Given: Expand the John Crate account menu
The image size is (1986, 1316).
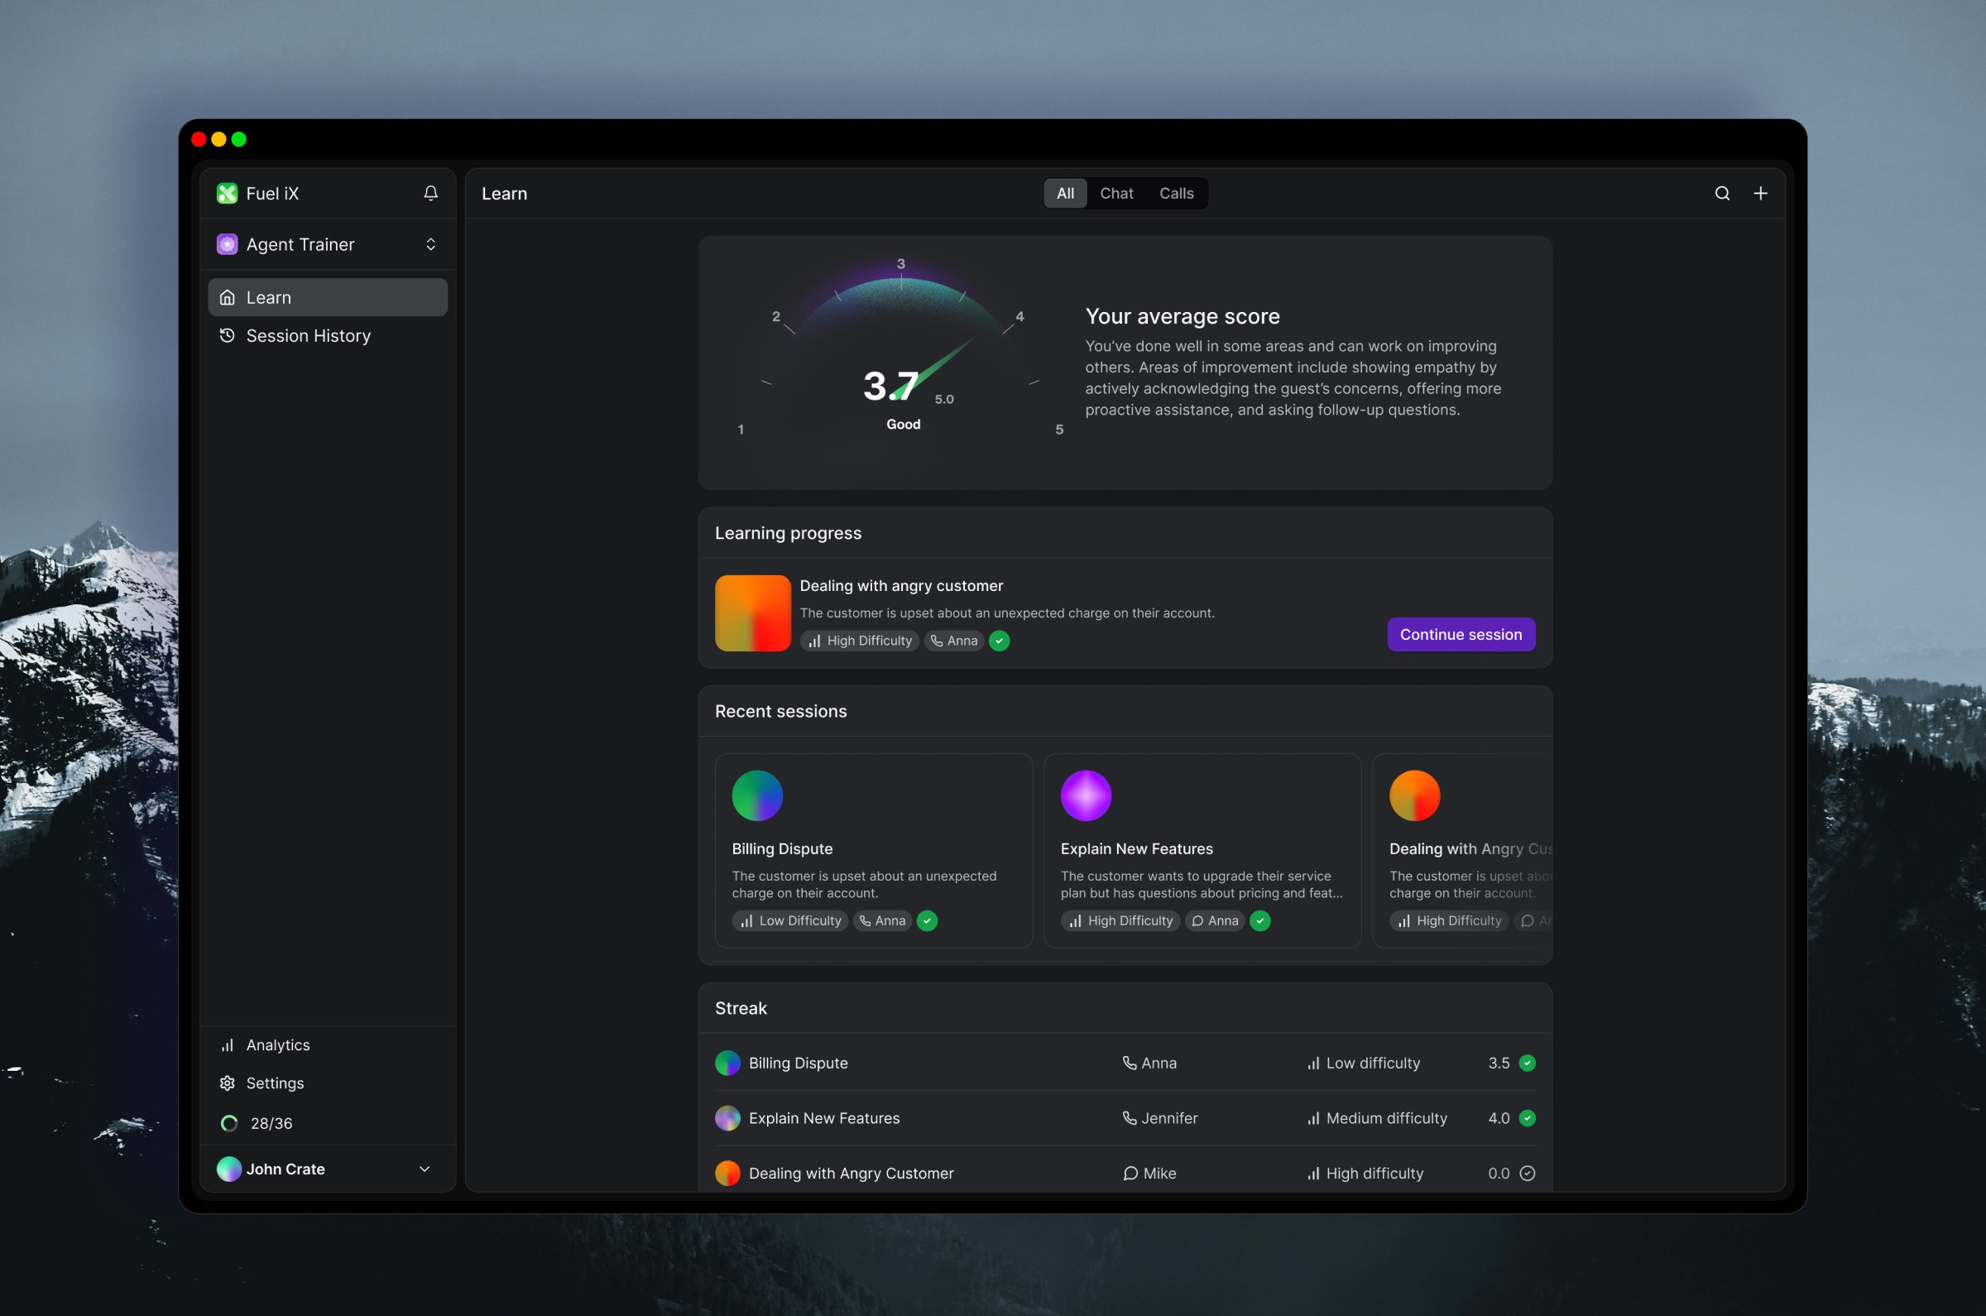Looking at the screenshot, I should tap(425, 1170).
